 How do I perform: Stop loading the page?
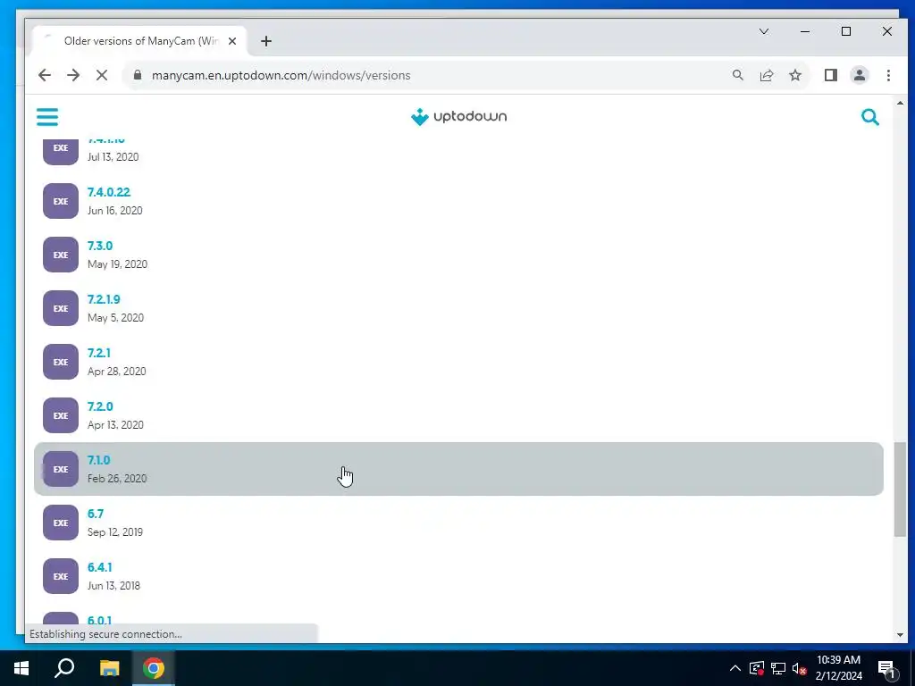tap(102, 75)
